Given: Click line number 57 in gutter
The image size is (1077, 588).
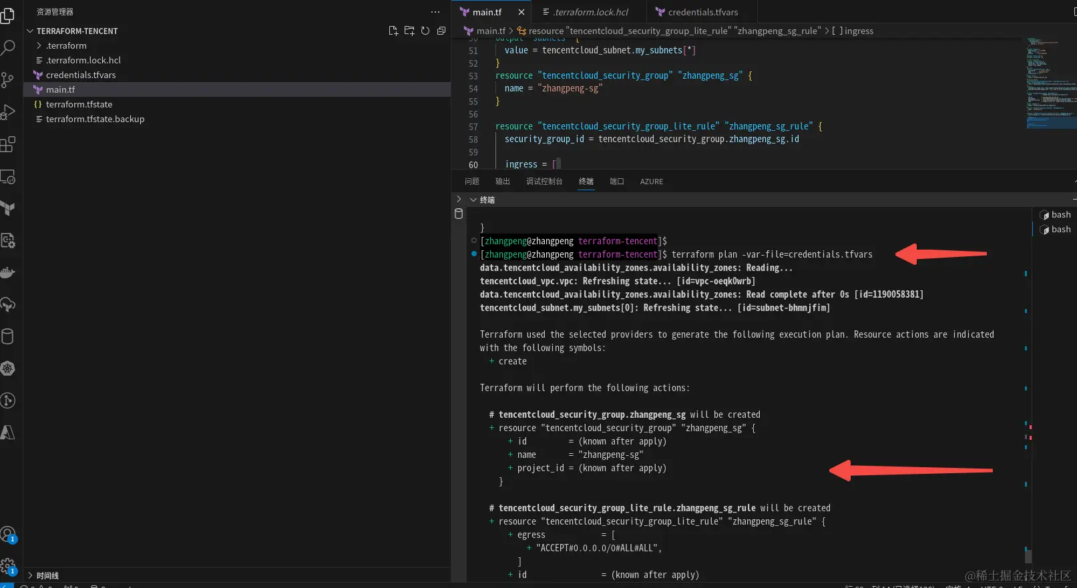Looking at the screenshot, I should coord(473,127).
